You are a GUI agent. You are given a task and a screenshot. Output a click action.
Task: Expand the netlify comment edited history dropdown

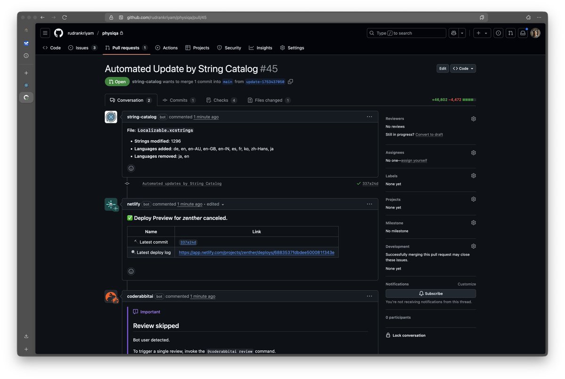pyautogui.click(x=216, y=204)
